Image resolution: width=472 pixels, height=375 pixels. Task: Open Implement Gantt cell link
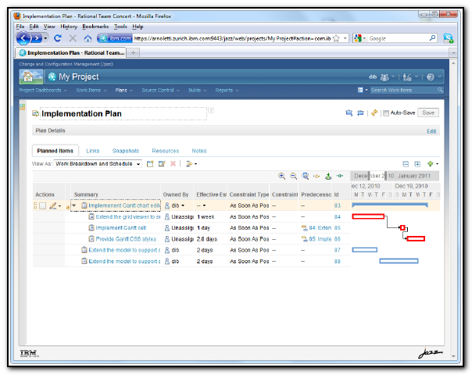(x=121, y=228)
